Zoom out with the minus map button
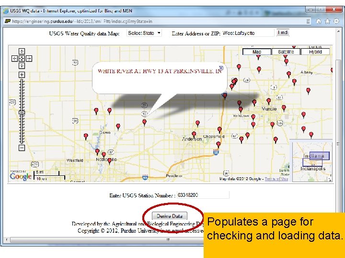This screenshot has width=345, height=258. [x=22, y=148]
